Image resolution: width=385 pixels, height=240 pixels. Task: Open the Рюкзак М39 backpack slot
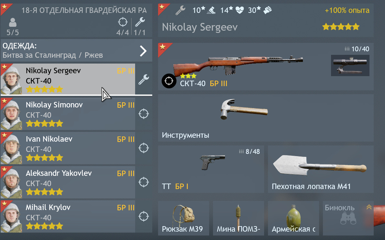point(183,218)
